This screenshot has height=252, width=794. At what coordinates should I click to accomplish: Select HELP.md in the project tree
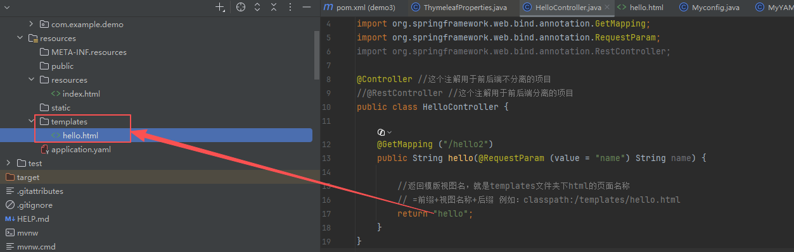(33, 219)
